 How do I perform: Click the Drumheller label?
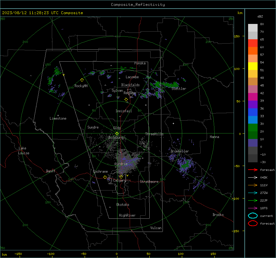(x=180, y=151)
